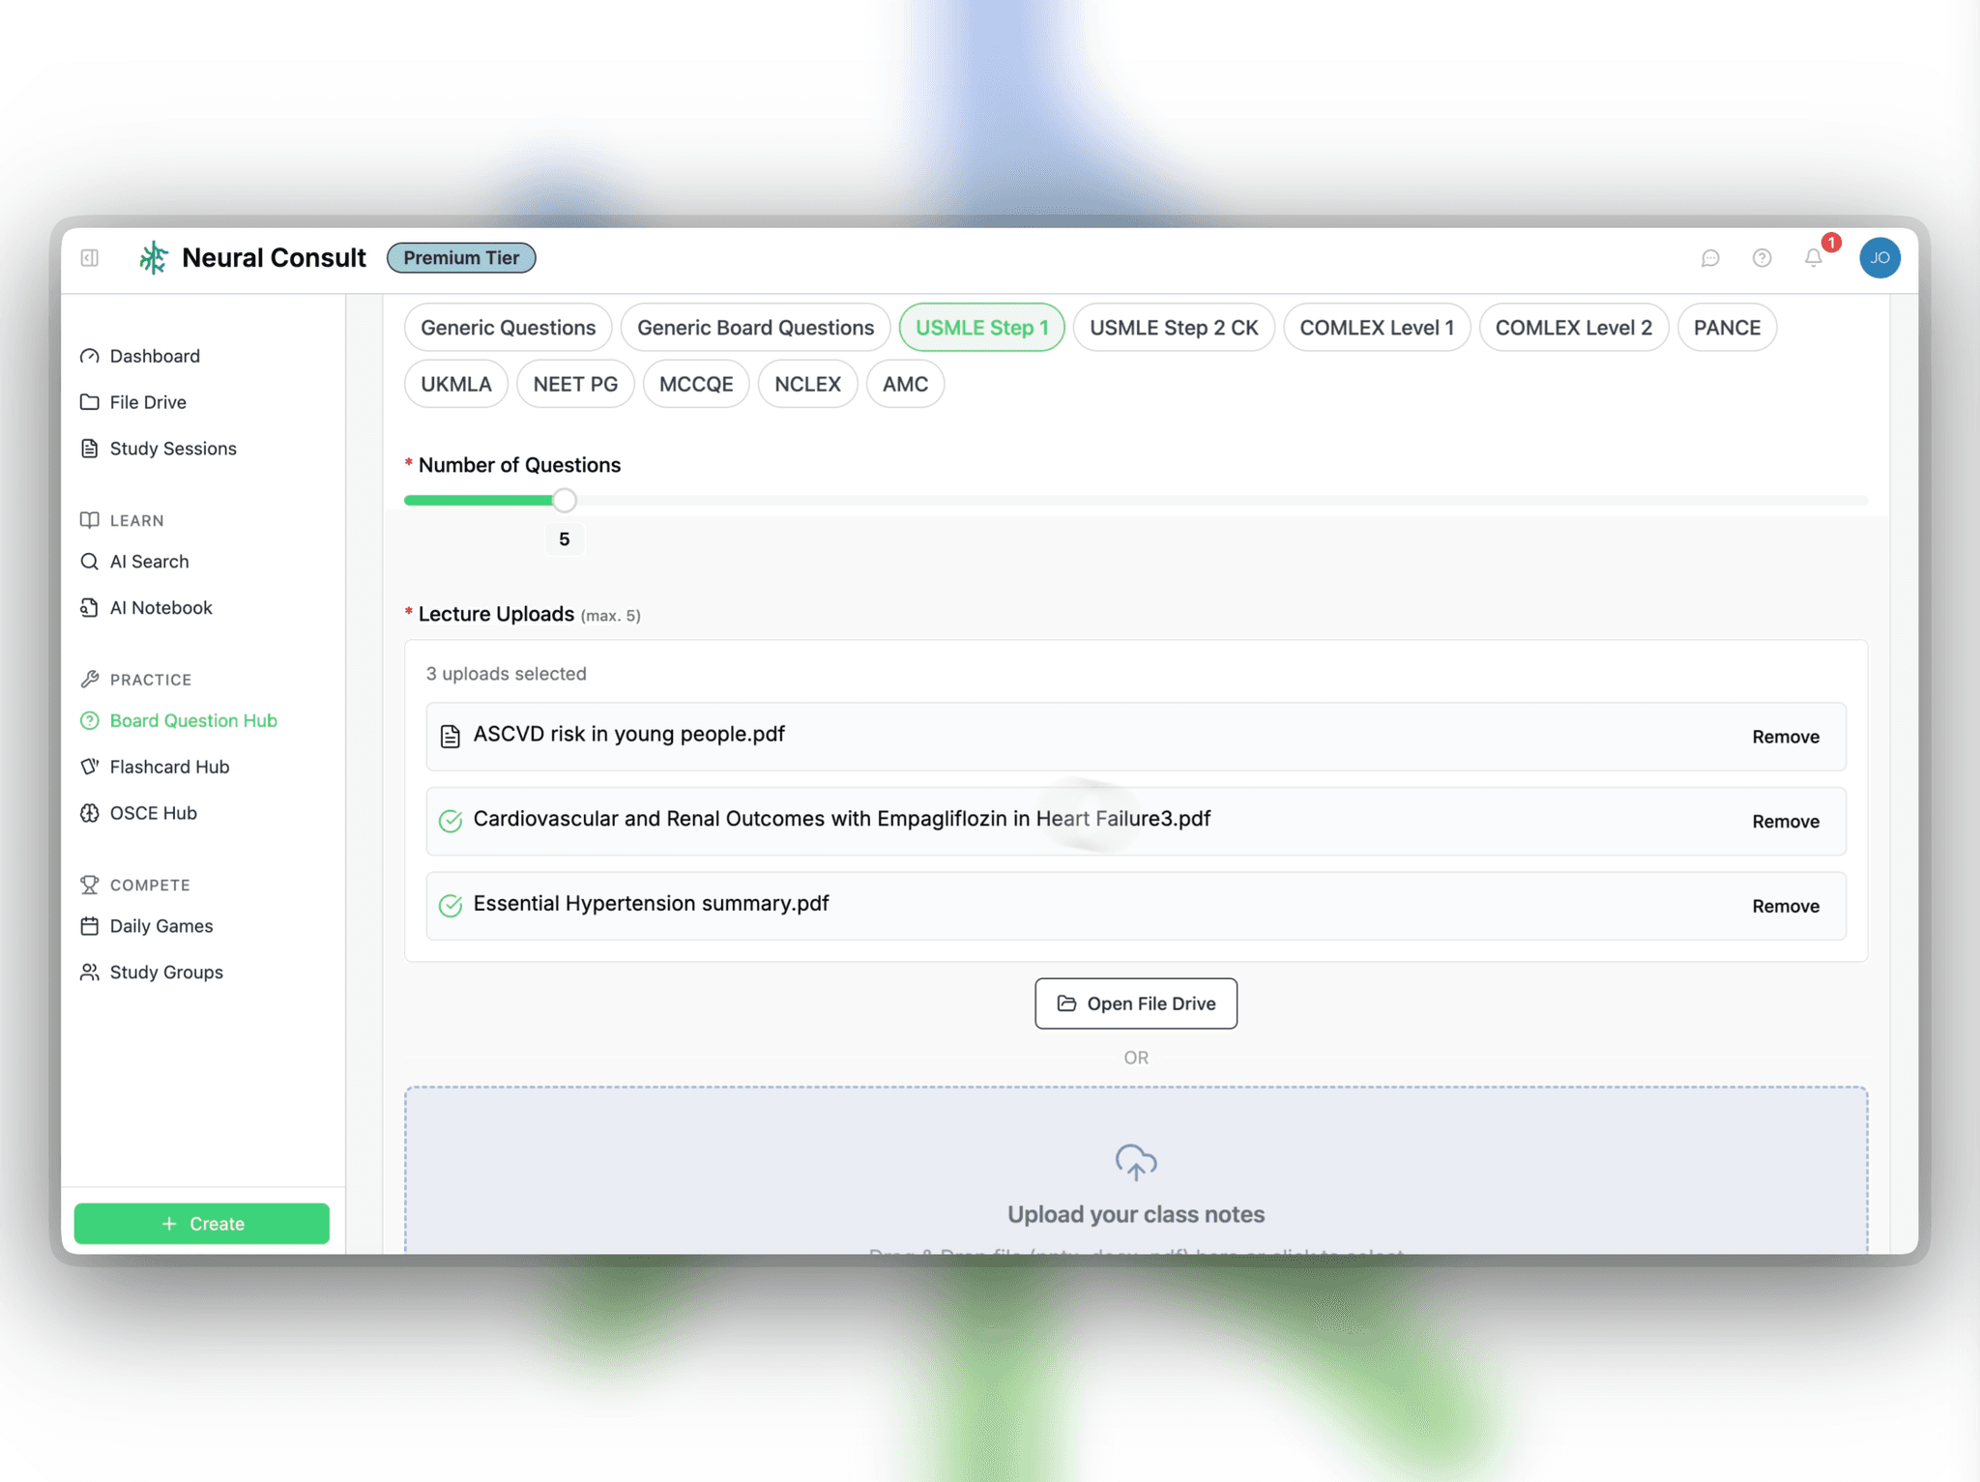
Task: Adjust the Number of Questions slider
Action: tap(564, 500)
